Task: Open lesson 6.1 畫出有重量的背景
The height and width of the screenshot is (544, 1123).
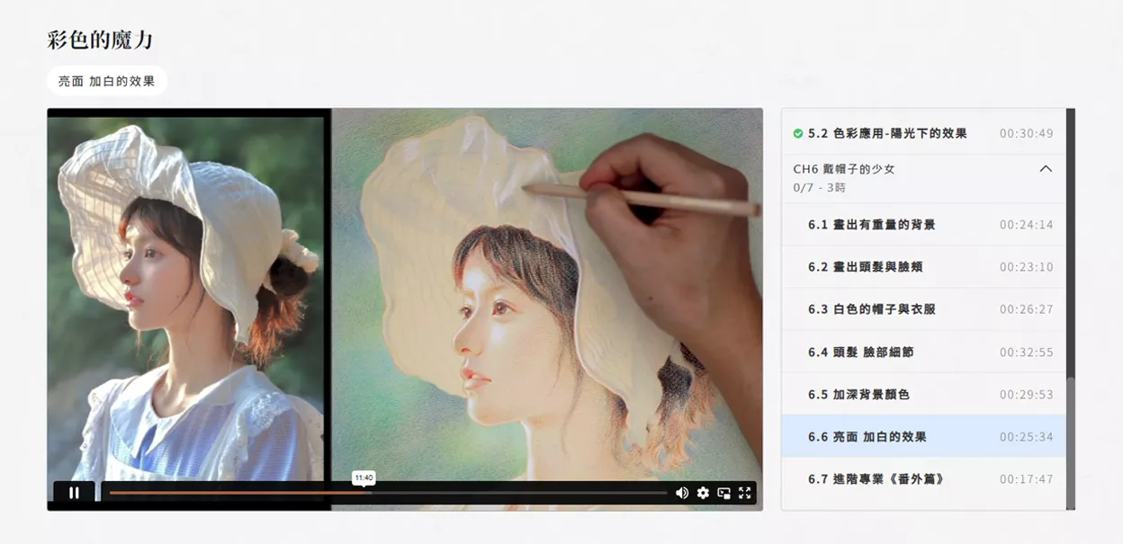Action: 923,225
